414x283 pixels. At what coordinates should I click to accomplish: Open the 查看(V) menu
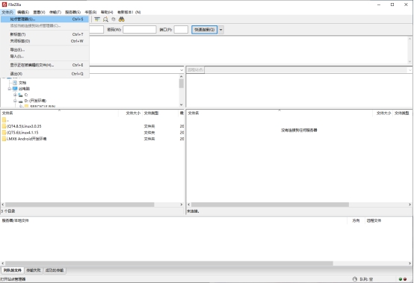point(39,12)
